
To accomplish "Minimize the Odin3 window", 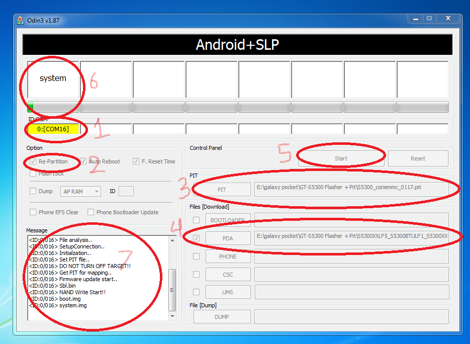I will point(415,19).
